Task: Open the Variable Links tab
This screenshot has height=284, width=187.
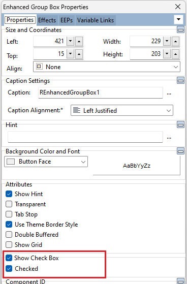Action: click(x=96, y=20)
